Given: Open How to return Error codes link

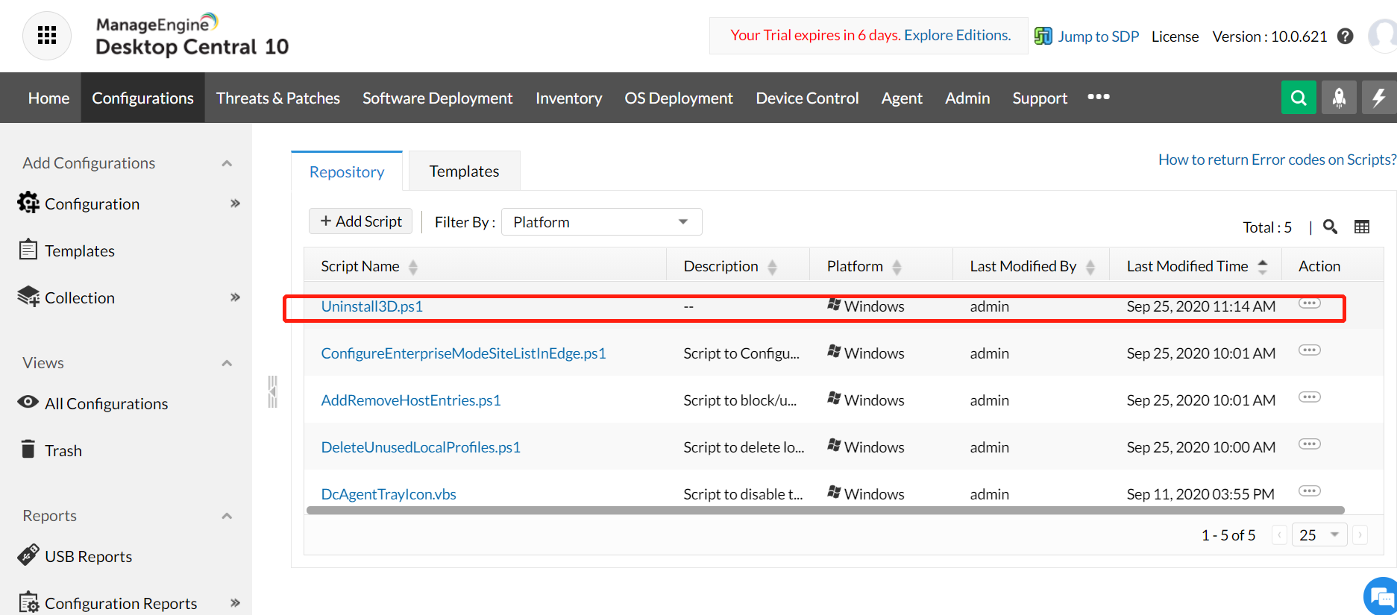Looking at the screenshot, I should pos(1278,160).
